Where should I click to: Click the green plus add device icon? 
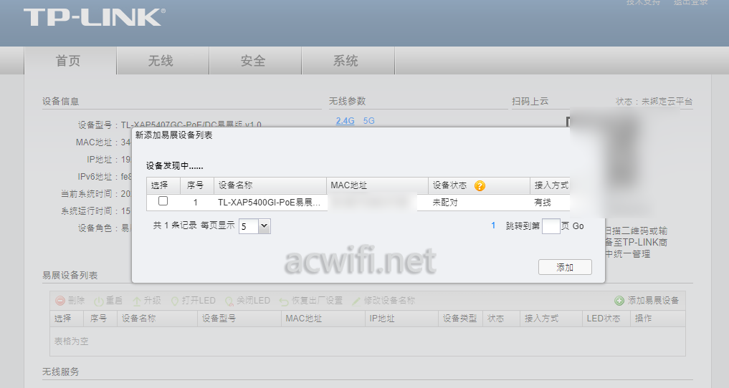point(619,301)
